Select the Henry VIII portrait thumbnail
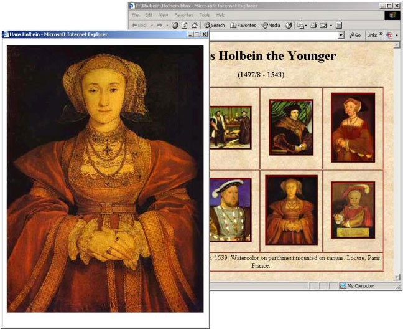403x329 pixels. tap(230, 209)
